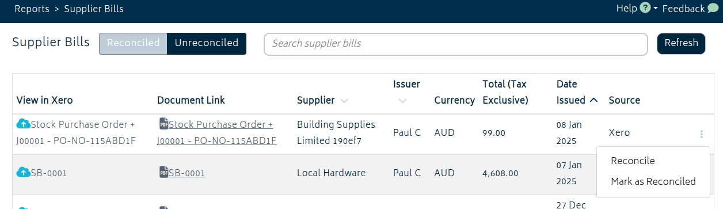The image size is (723, 209).
Task: Sort by Date Issued ascending arrow
Action: 594,100
